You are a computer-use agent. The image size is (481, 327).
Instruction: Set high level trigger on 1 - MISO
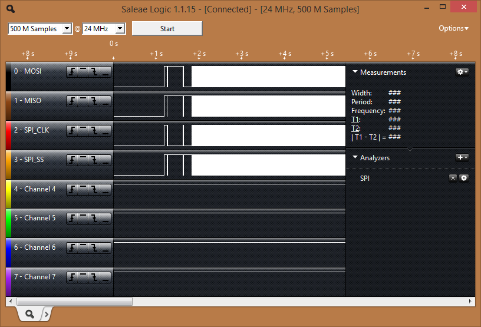pos(84,101)
